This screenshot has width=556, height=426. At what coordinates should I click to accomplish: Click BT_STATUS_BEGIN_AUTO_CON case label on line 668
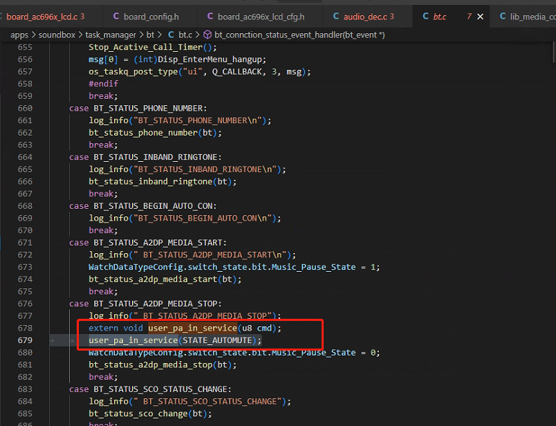(x=154, y=206)
